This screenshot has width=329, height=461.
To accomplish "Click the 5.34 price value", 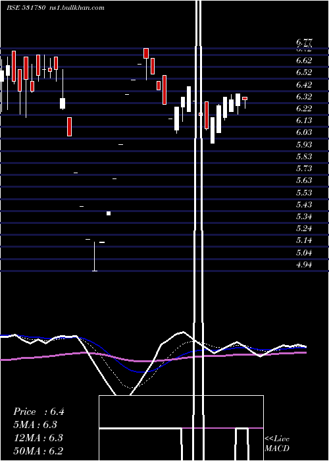I will coord(304,217).
